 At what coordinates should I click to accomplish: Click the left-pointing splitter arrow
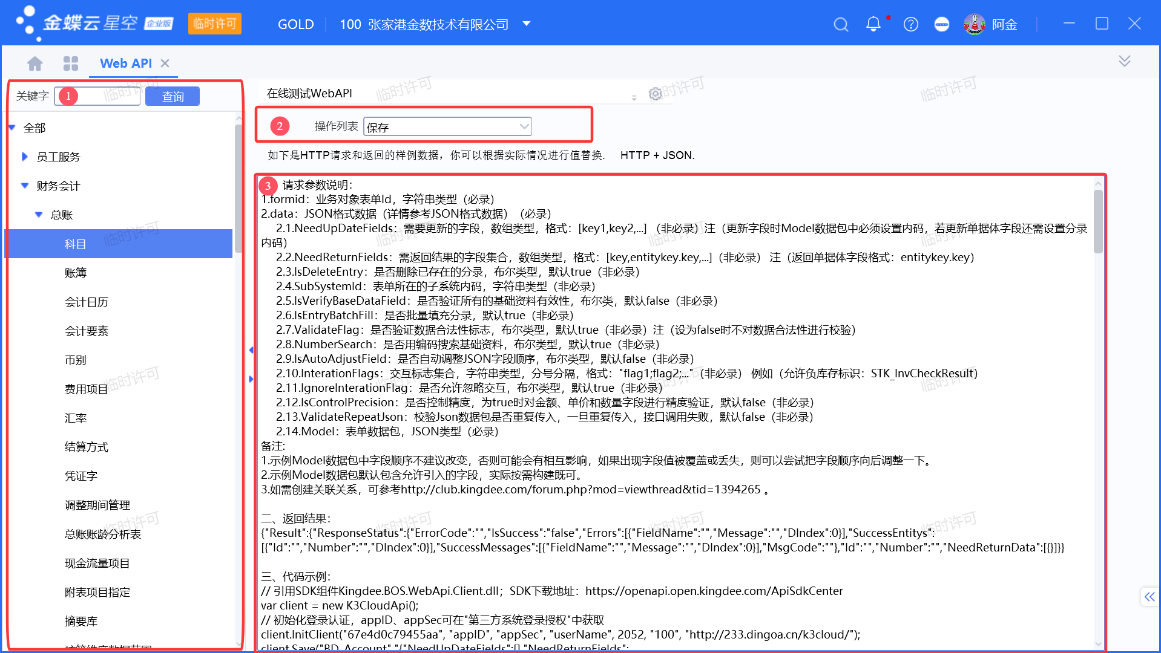(251, 350)
